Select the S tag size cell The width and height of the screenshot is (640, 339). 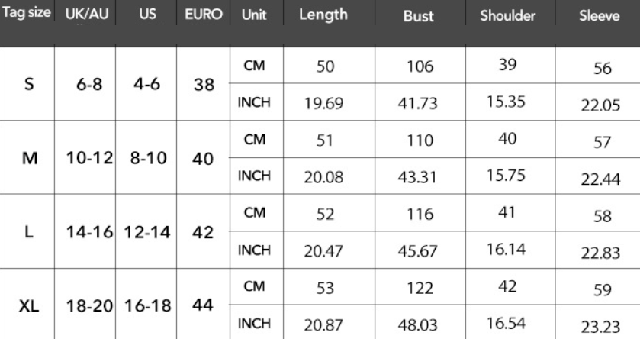[x=29, y=85]
